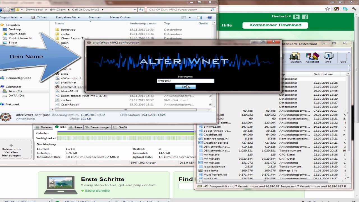
Task: Open Assistent wizard icon in archive window
Action: (x=312, y=58)
